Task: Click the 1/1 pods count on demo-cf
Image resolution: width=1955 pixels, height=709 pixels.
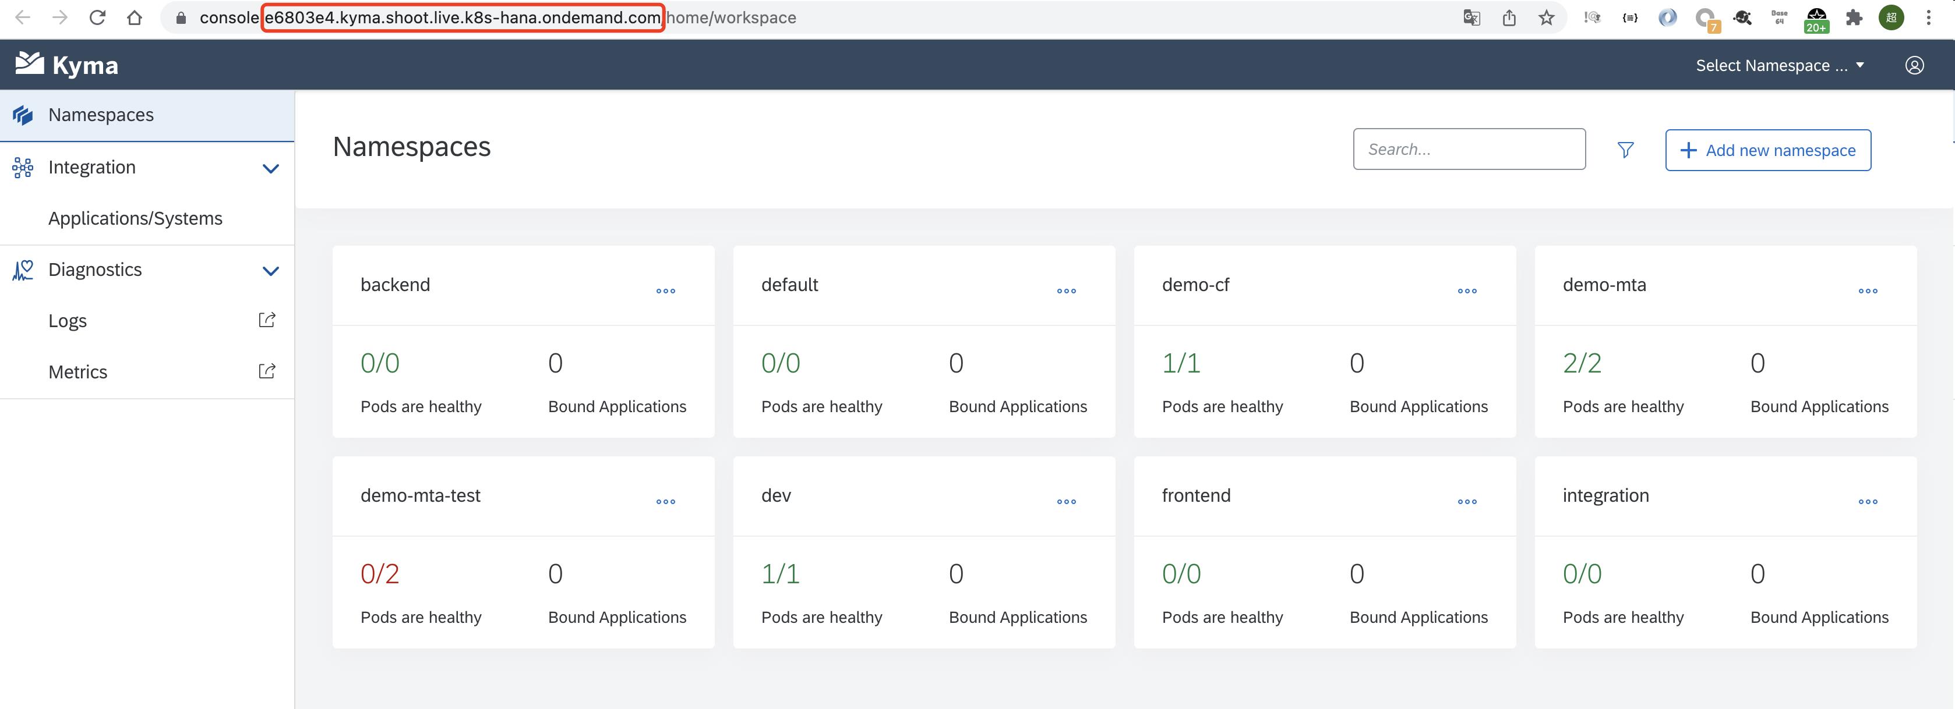Action: pos(1181,363)
